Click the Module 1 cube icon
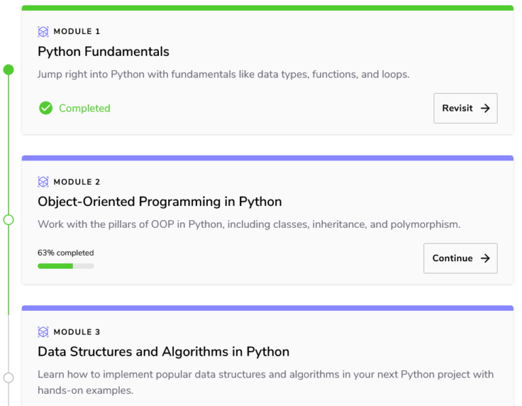 click(43, 31)
